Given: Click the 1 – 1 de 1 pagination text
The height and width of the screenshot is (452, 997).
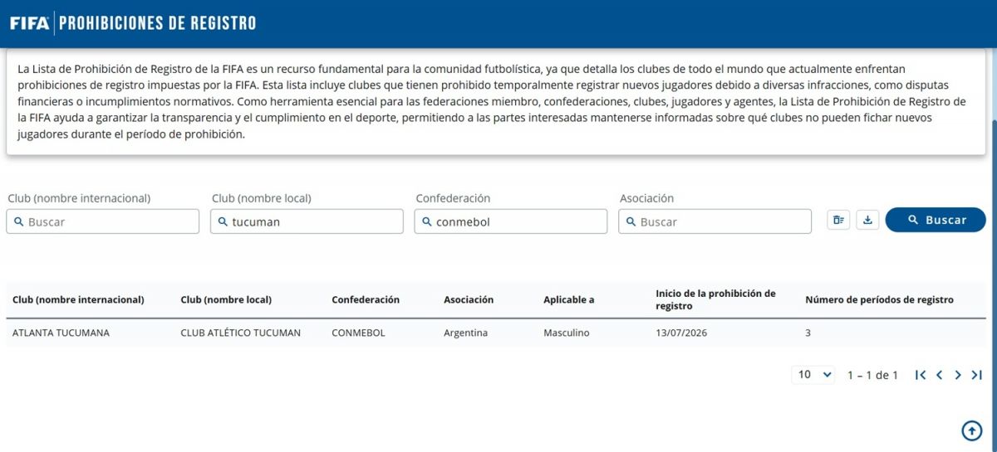Looking at the screenshot, I should [x=872, y=375].
